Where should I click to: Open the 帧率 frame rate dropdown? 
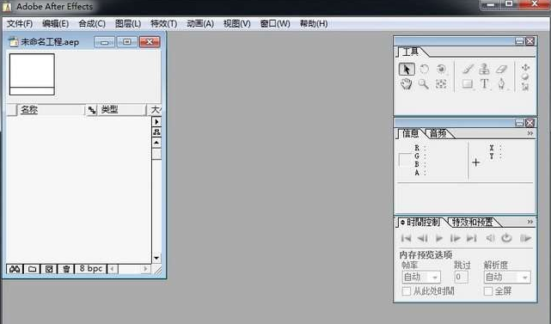421,278
